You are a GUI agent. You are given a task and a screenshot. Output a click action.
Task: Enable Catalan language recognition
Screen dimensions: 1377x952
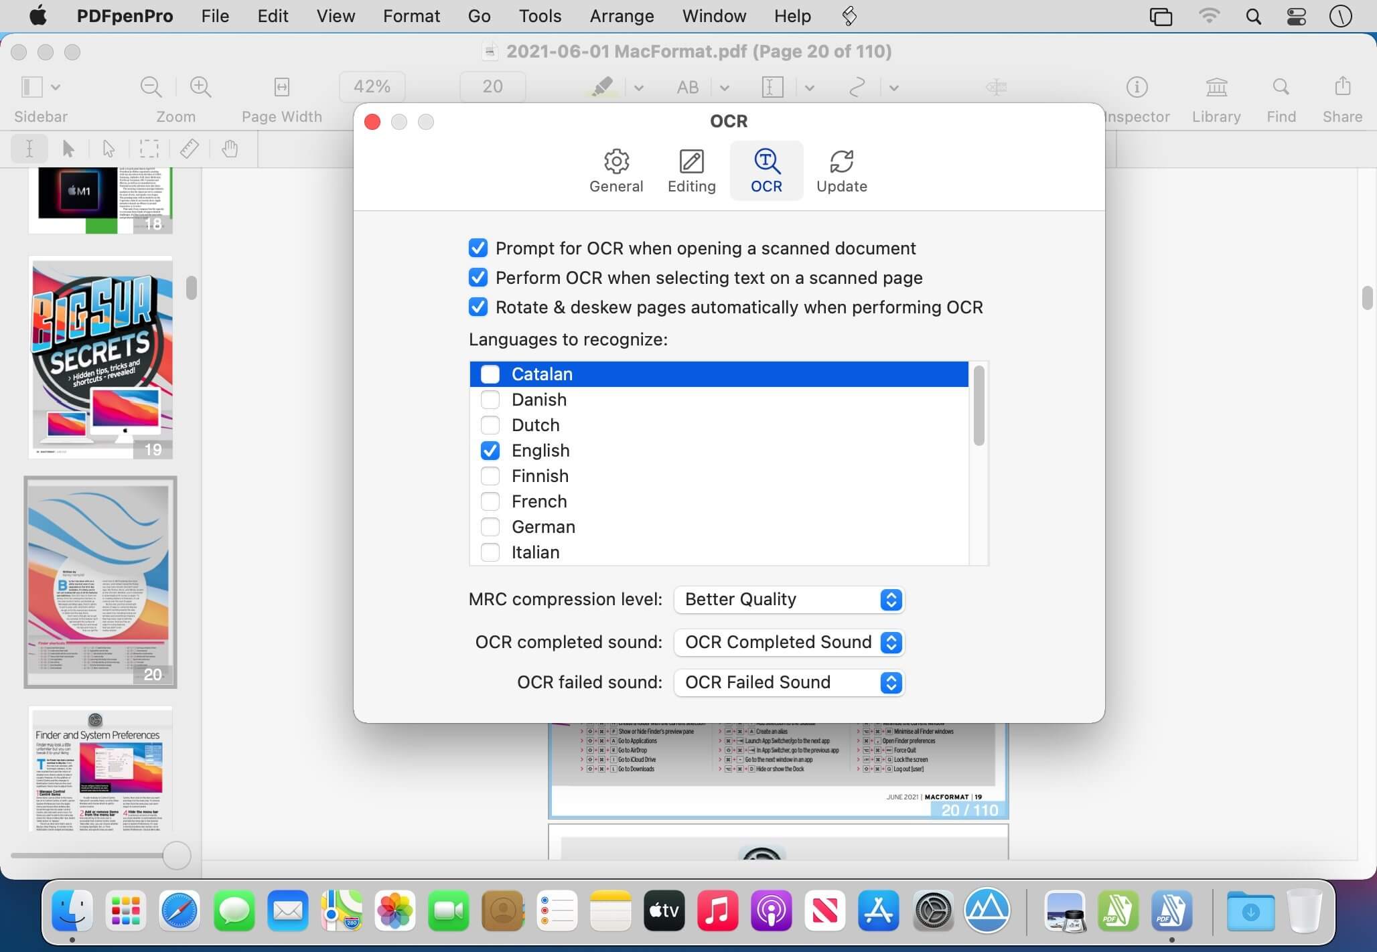pyautogui.click(x=490, y=374)
